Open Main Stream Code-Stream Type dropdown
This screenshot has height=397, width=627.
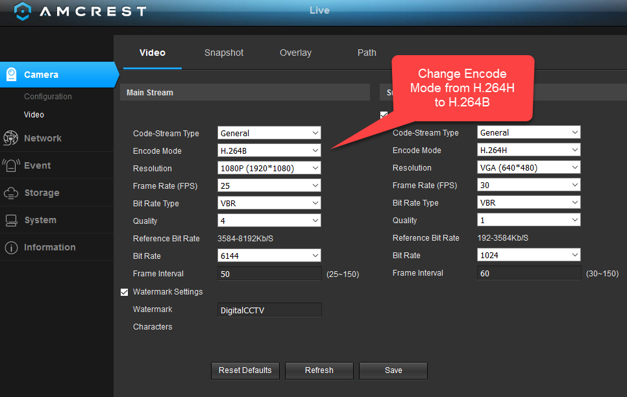[269, 133]
